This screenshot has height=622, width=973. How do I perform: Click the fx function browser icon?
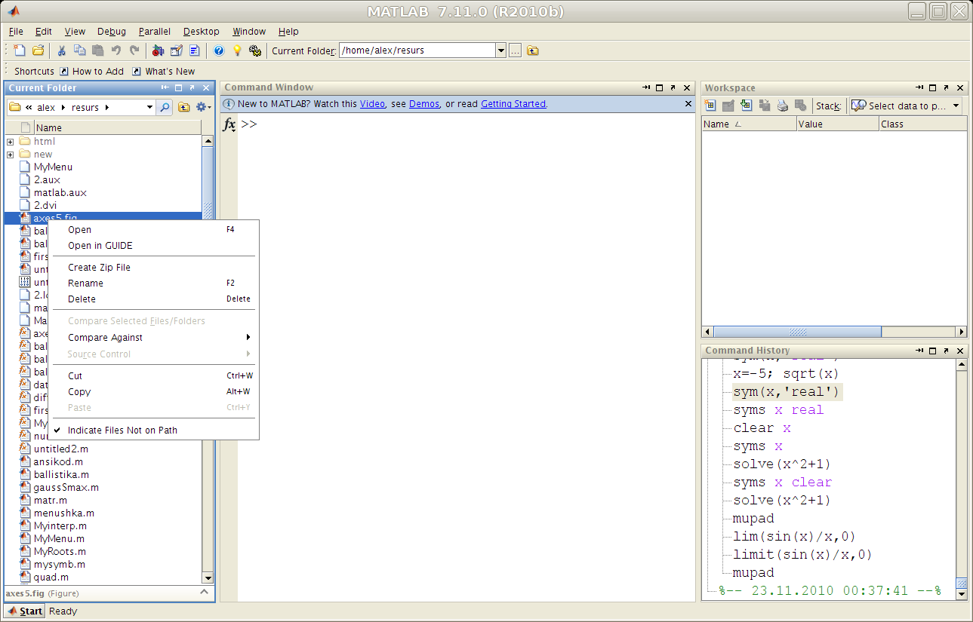229,124
